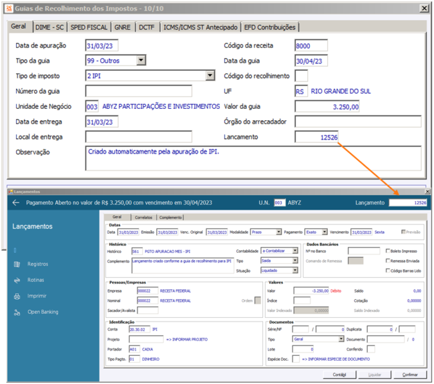Expand the Tipo da guia dropdown

(141, 60)
